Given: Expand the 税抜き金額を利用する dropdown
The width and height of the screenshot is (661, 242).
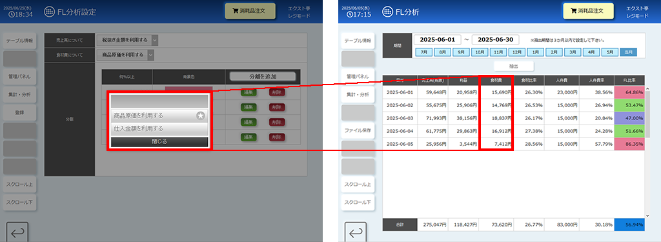Looking at the screenshot, I should (127, 40).
